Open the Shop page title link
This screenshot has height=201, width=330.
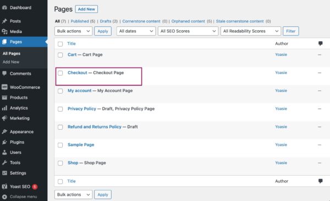(x=73, y=163)
